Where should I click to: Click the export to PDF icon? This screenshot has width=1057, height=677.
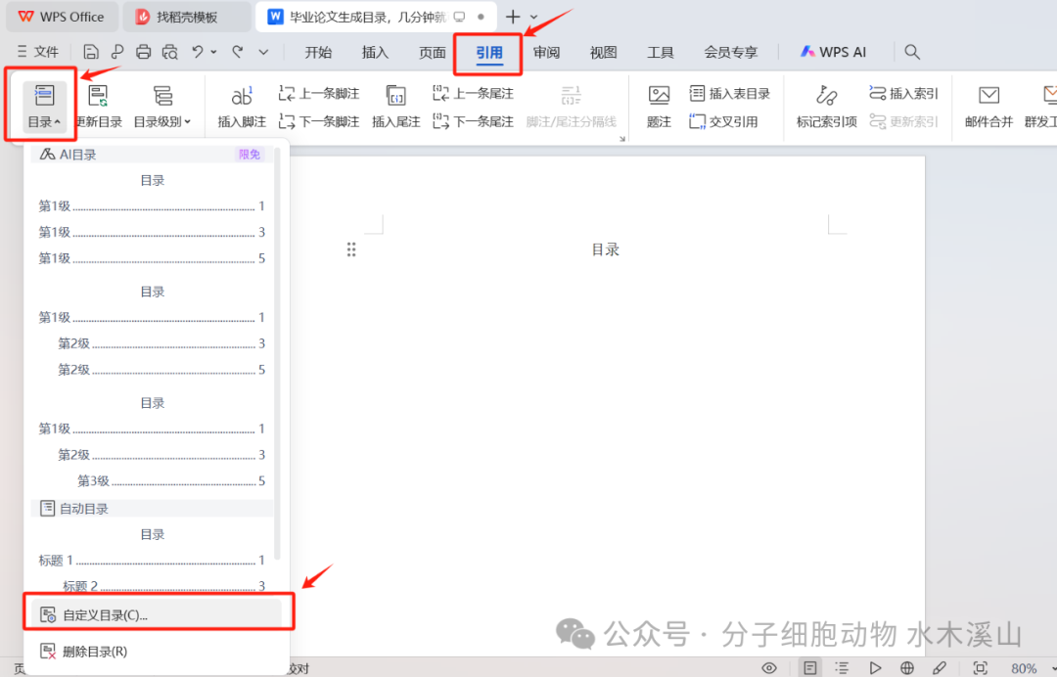(x=117, y=52)
